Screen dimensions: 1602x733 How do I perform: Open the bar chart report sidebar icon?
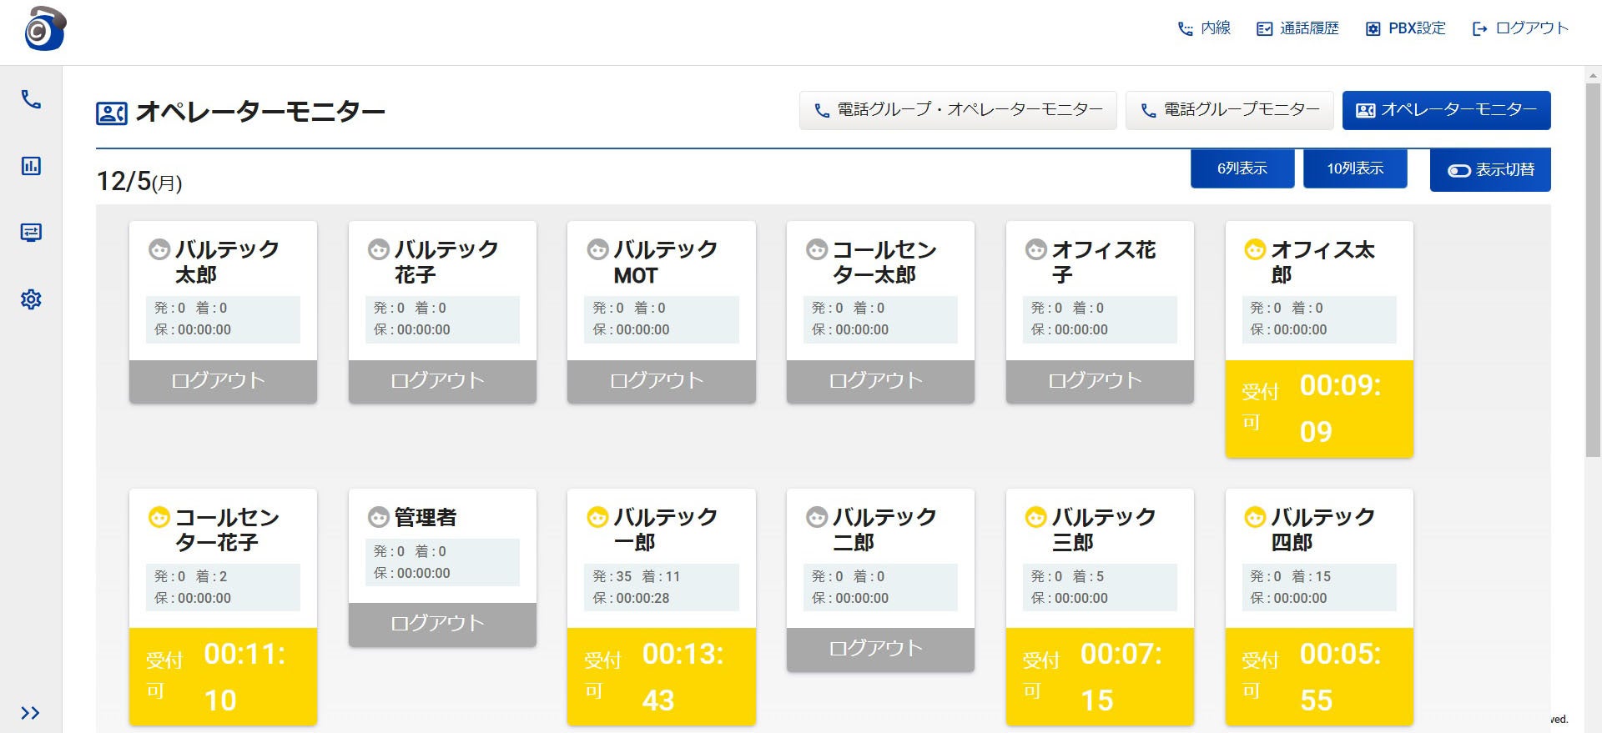click(x=31, y=166)
